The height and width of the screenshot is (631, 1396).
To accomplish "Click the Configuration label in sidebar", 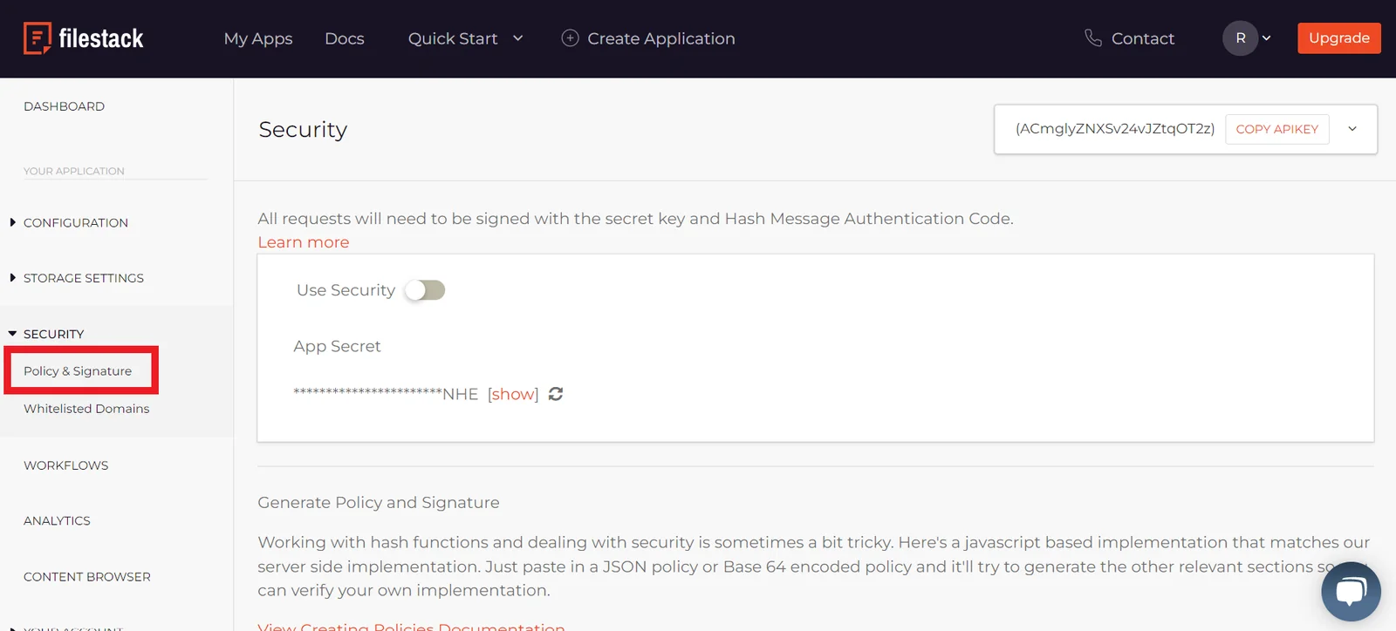I will click(x=76, y=222).
